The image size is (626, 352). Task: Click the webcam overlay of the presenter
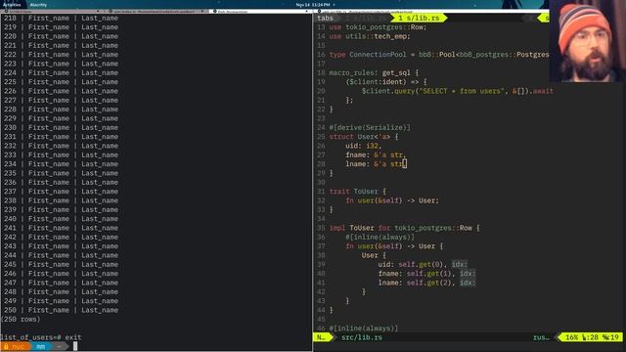click(587, 41)
